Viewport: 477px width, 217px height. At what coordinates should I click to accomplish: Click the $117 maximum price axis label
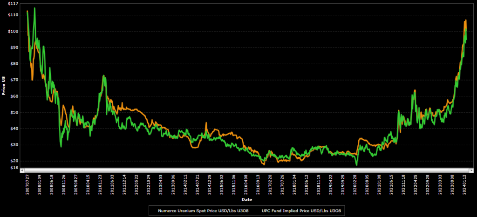coord(13,4)
